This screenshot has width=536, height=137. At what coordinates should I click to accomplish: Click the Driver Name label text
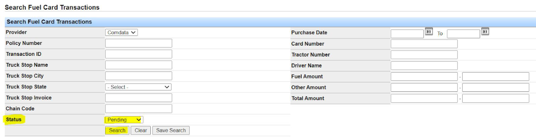coord(306,65)
